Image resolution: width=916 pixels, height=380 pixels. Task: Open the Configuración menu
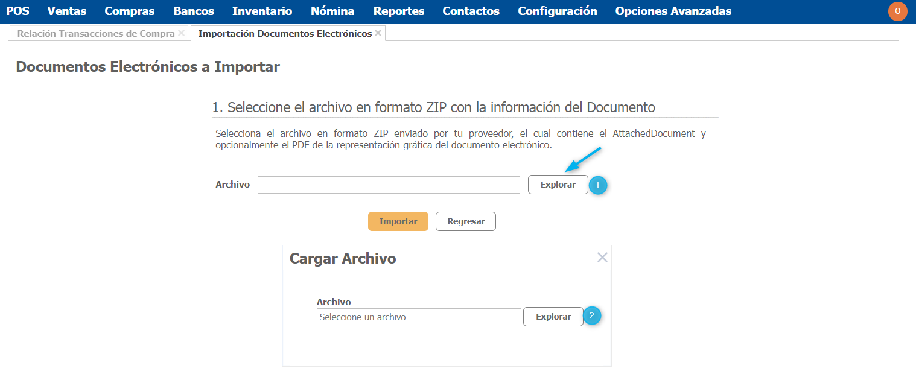[x=557, y=11]
